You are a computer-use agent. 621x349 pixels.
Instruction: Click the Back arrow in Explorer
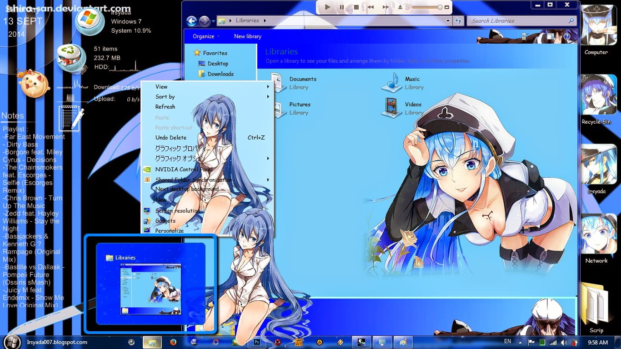pyautogui.click(x=191, y=21)
